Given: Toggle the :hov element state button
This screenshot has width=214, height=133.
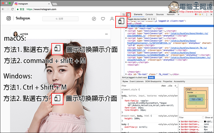Looking at the screenshot, I should (163, 86).
